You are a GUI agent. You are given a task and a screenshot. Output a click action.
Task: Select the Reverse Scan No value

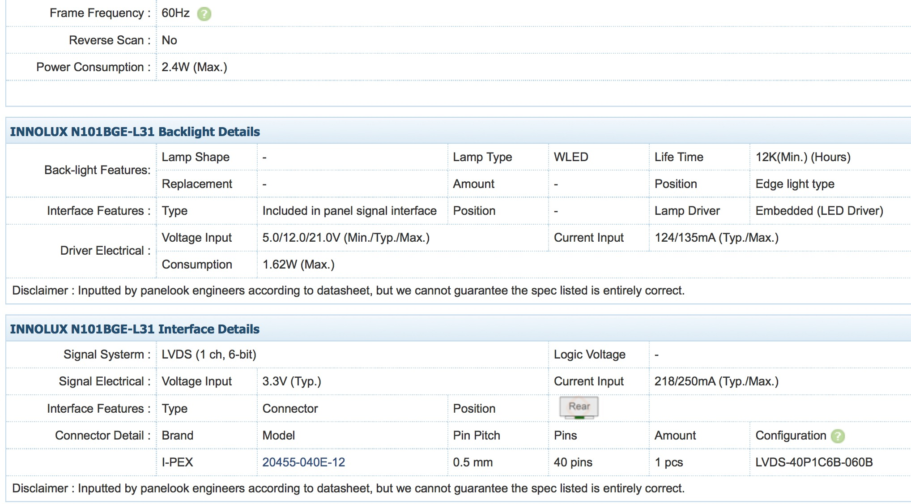pyautogui.click(x=169, y=40)
